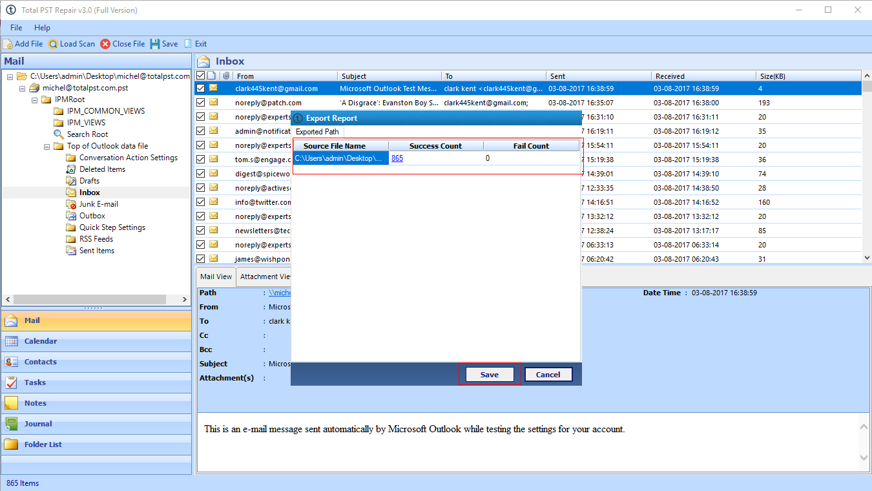The height and width of the screenshot is (491, 872).
Task: Click Save in Export Report dialog
Action: click(x=490, y=375)
